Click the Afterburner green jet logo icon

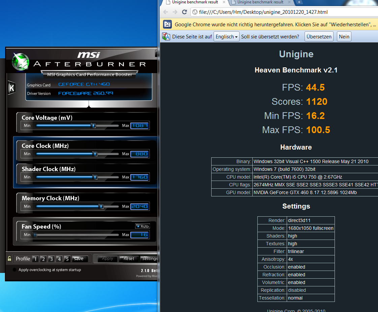coord(21,61)
